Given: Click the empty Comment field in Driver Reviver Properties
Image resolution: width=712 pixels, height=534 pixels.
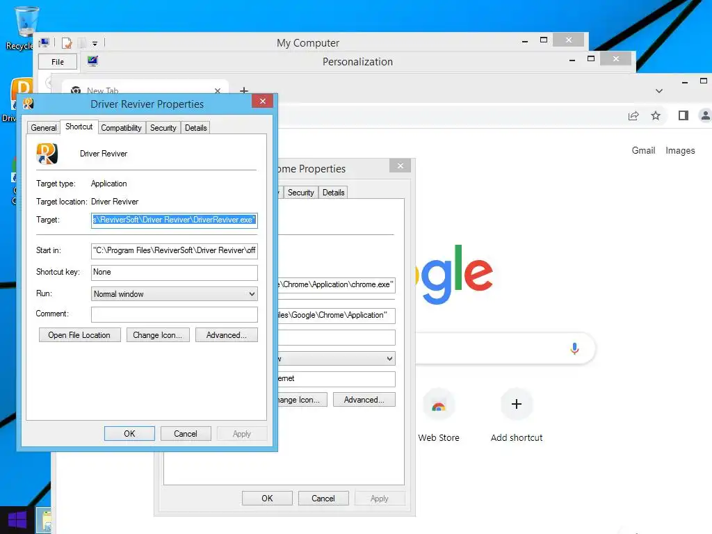Looking at the screenshot, I should click(175, 314).
